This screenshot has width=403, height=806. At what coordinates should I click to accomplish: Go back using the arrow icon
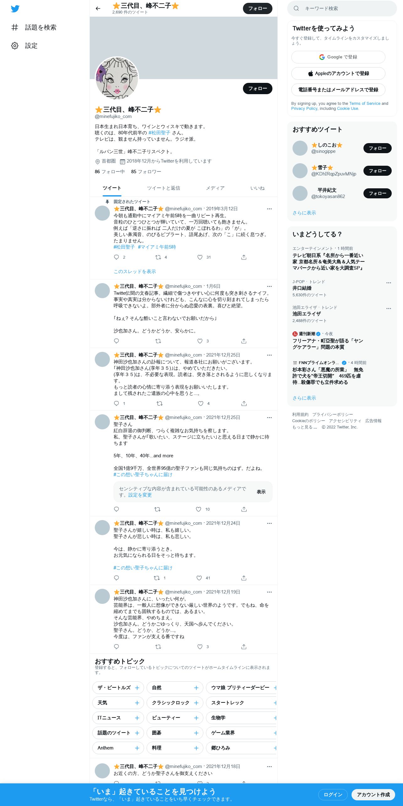pos(98,8)
